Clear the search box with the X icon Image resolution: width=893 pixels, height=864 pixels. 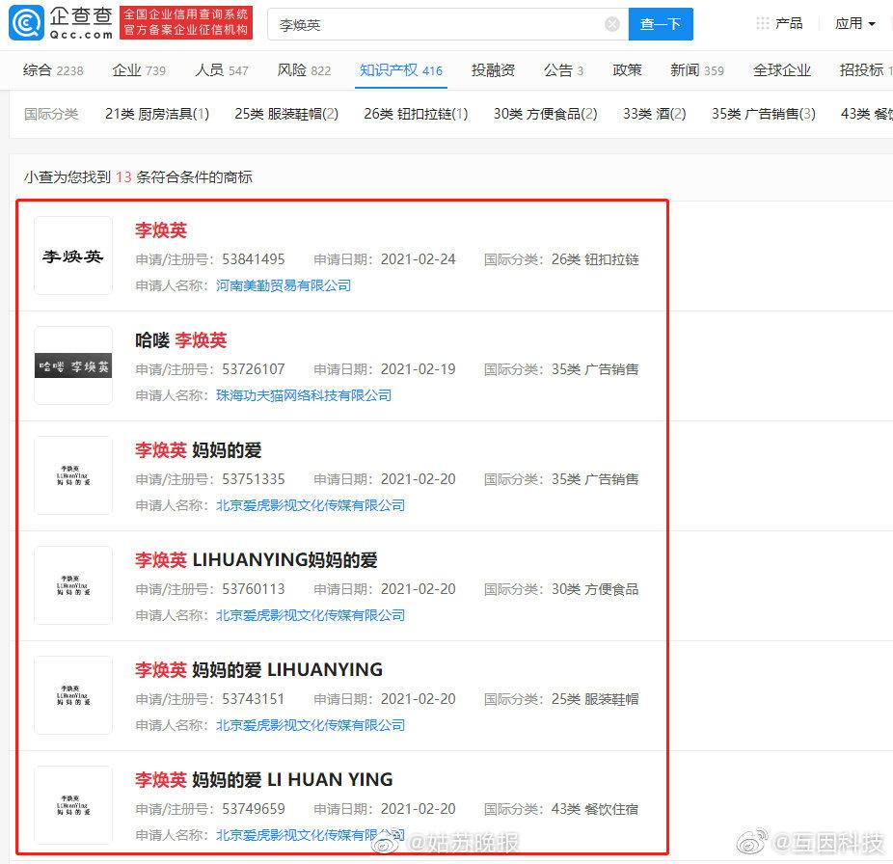point(612,24)
